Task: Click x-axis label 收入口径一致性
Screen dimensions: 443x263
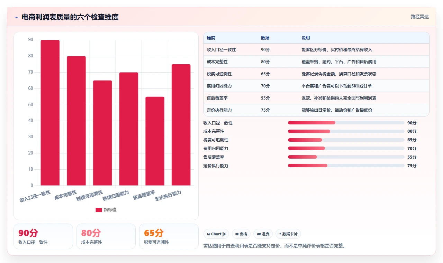Action: 35,196
